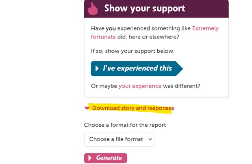Click the Show your support heading

pos(145,9)
